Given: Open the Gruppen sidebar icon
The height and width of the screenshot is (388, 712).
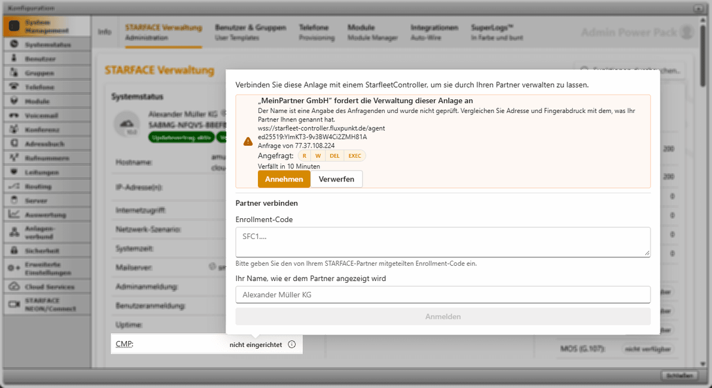Looking at the screenshot, I should click(x=14, y=72).
